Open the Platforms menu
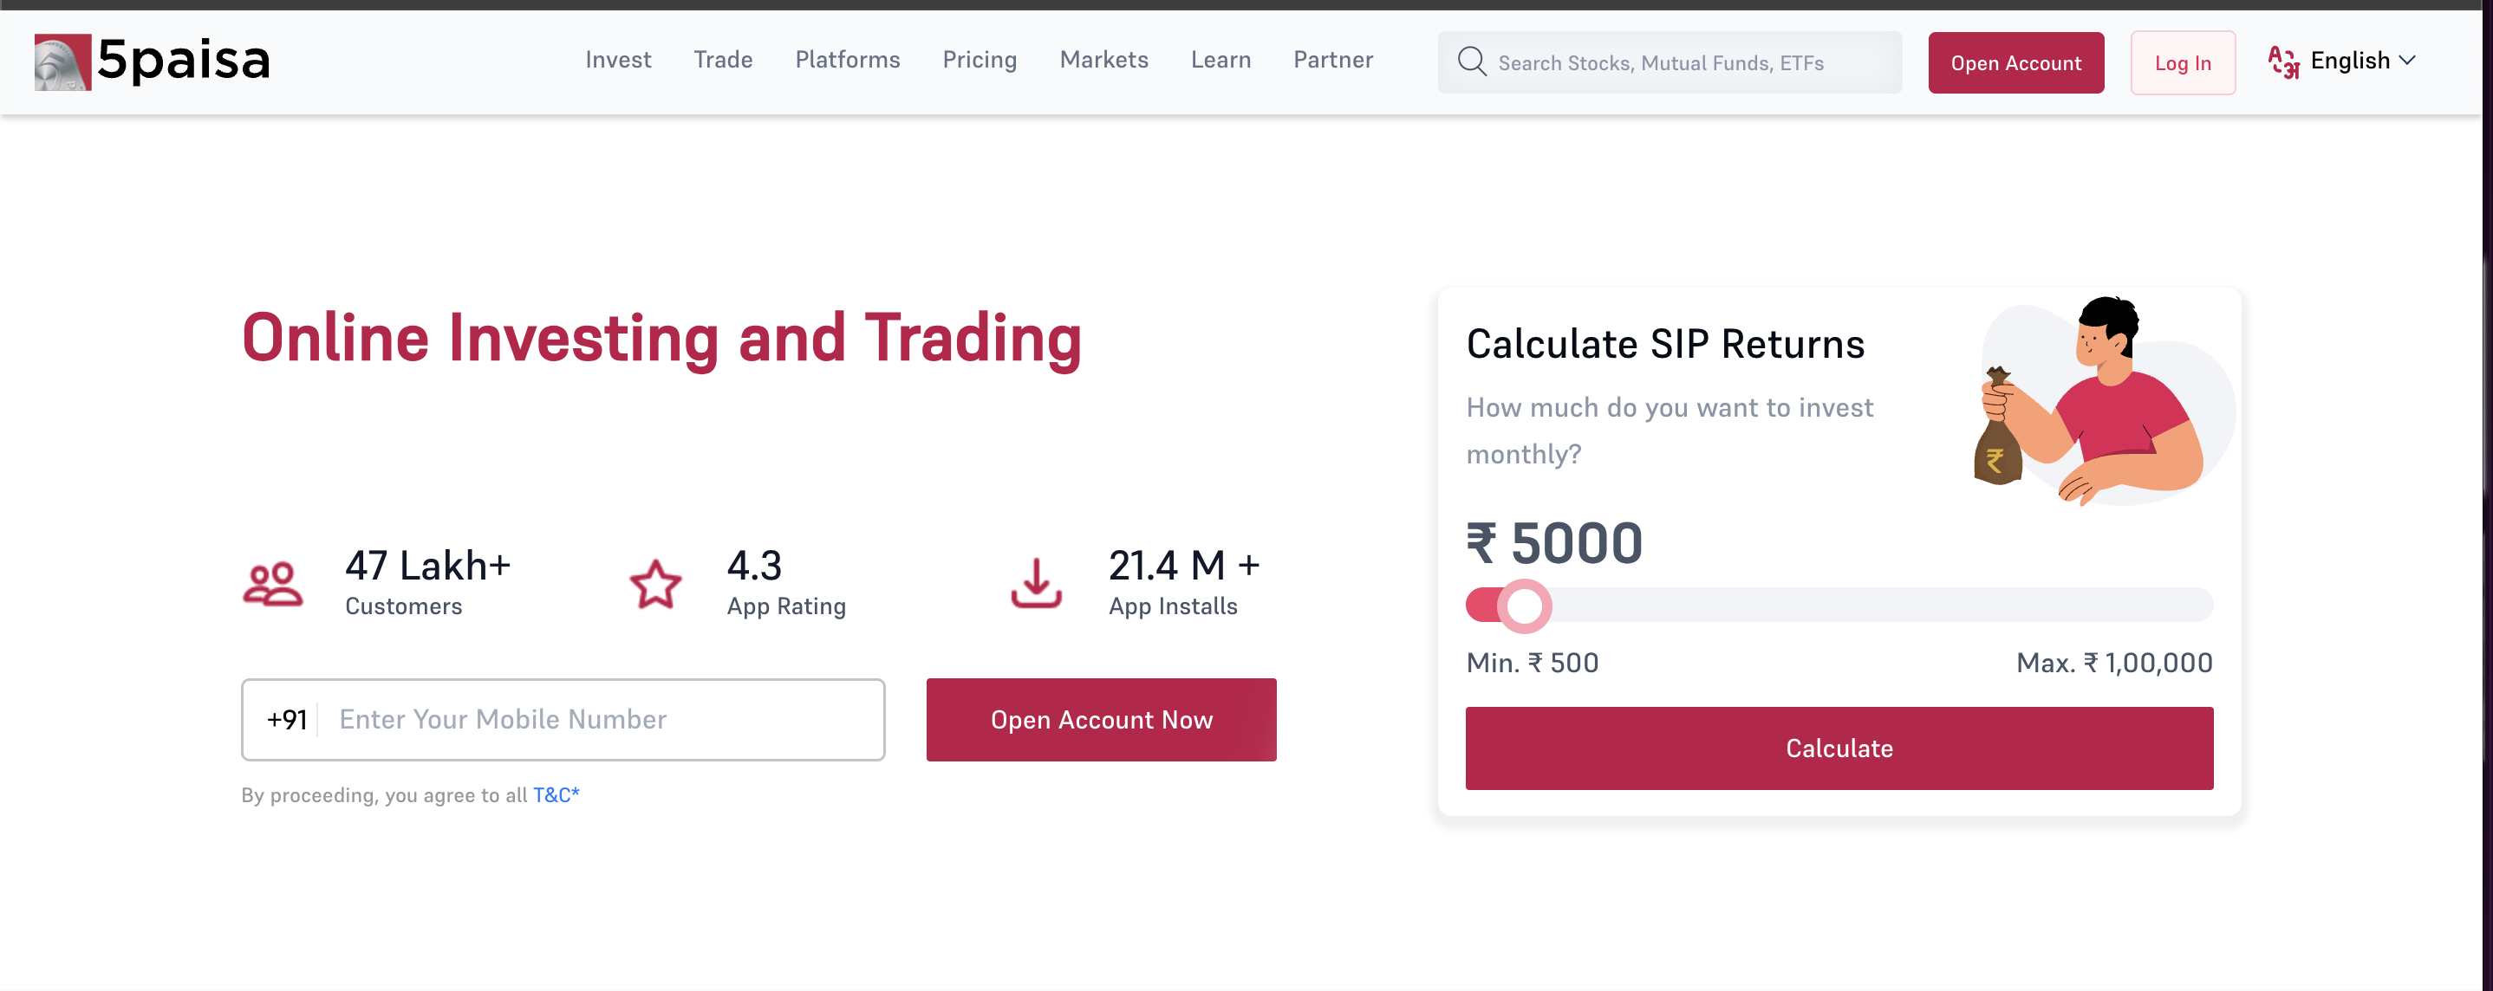The height and width of the screenshot is (991, 2493). coord(848,60)
